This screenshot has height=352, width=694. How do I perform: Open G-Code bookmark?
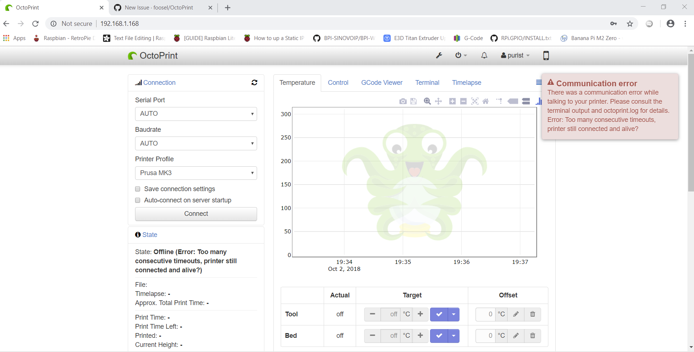(x=468, y=38)
